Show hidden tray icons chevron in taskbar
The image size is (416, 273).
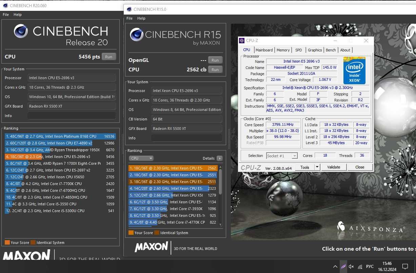point(335,267)
